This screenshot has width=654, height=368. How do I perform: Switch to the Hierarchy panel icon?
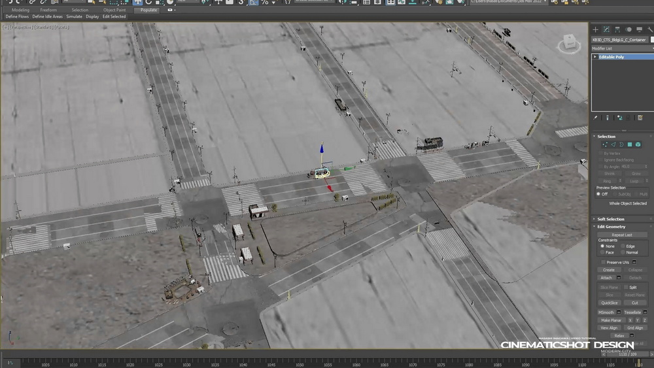[x=617, y=29]
